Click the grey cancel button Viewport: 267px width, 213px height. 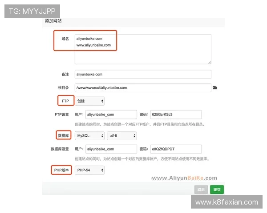(x=201, y=189)
